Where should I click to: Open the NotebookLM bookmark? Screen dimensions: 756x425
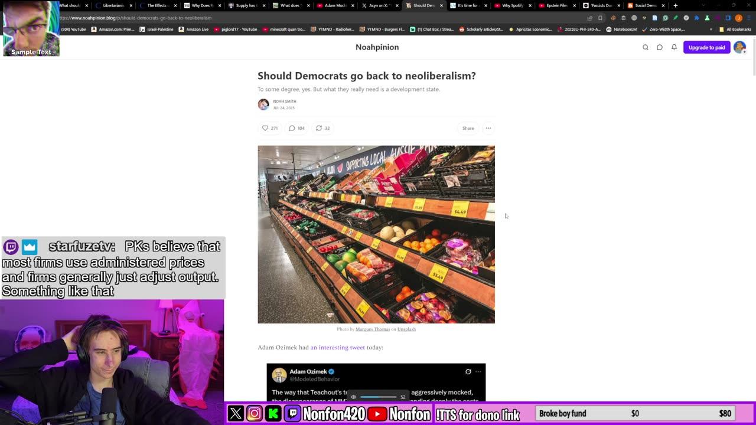[x=621, y=29]
